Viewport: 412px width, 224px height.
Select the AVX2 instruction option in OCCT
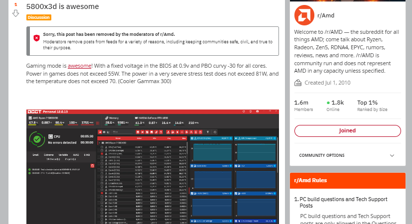tap(76, 155)
